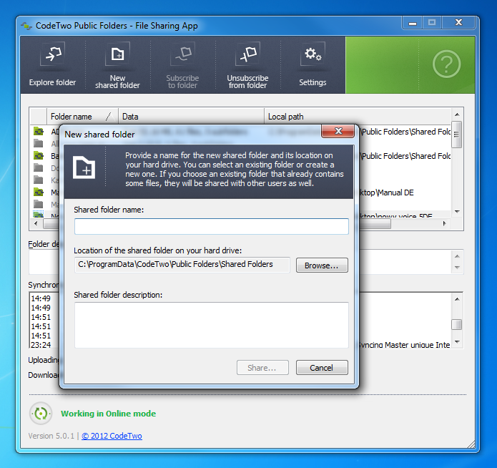Image resolution: width=497 pixels, height=468 pixels.
Task: Click in the Shared folder description box
Action: 212,325
